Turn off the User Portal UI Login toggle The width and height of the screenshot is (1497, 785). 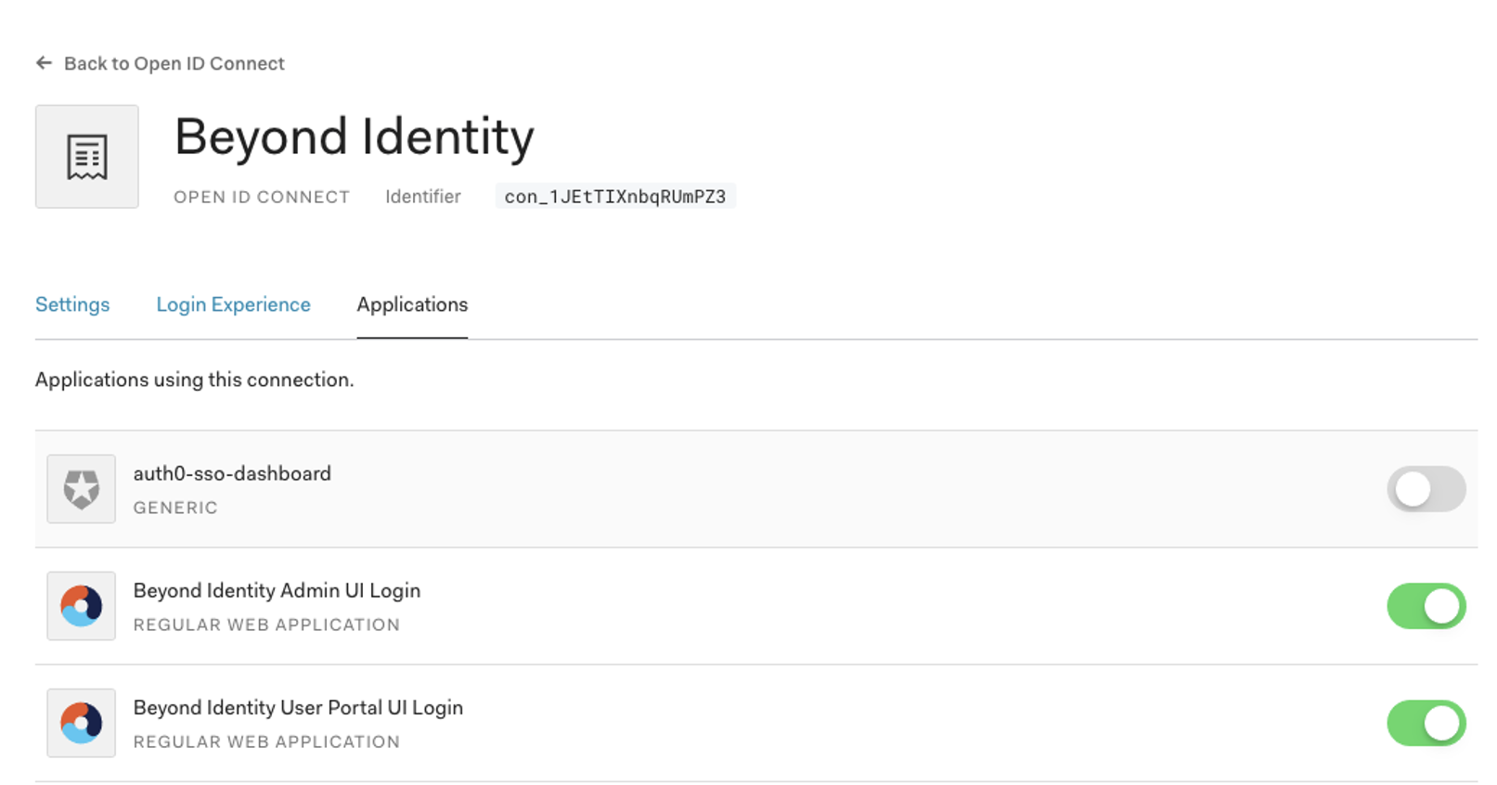(x=1426, y=723)
